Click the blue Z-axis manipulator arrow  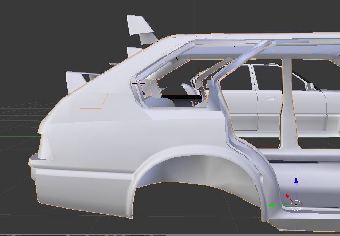pos(296,180)
